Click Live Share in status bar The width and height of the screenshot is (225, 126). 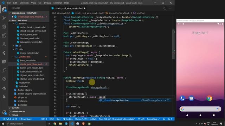click(26, 119)
